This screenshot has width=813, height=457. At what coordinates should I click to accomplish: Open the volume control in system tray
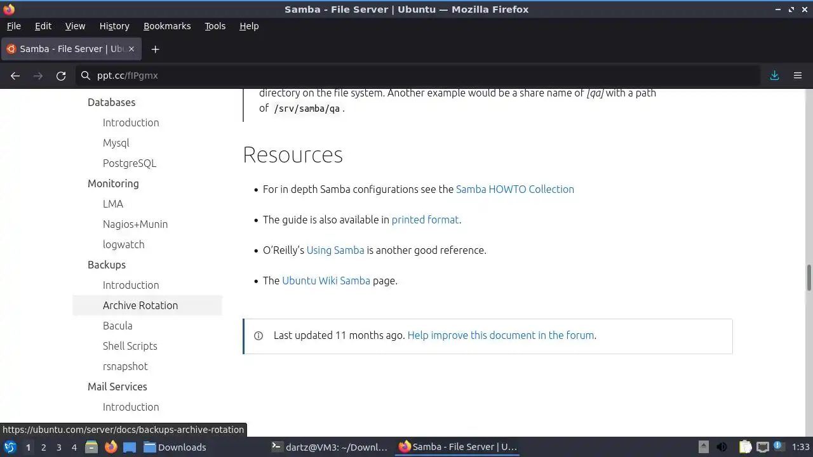pos(722,447)
